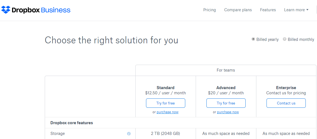Go to Compare plans
This screenshot has height=139, width=317.
click(x=238, y=10)
